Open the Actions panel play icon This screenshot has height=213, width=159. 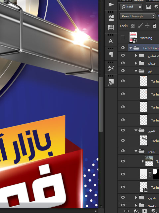point(111,4)
